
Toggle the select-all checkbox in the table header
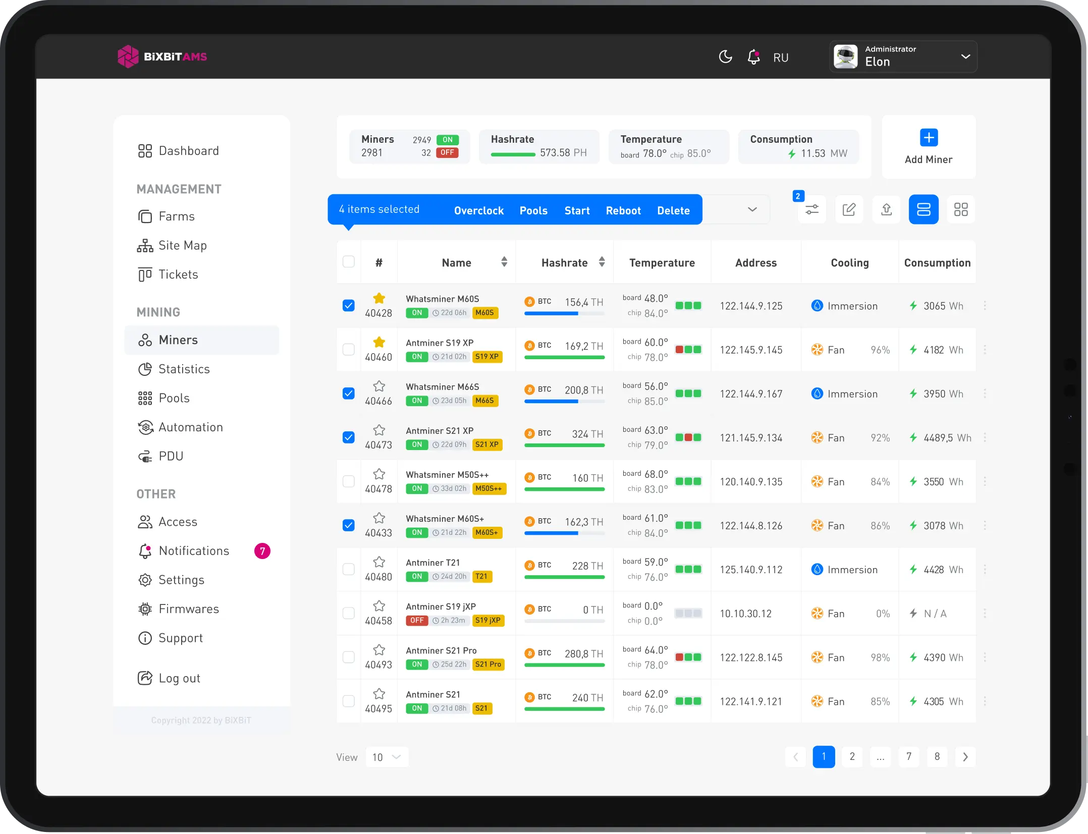pos(349,262)
